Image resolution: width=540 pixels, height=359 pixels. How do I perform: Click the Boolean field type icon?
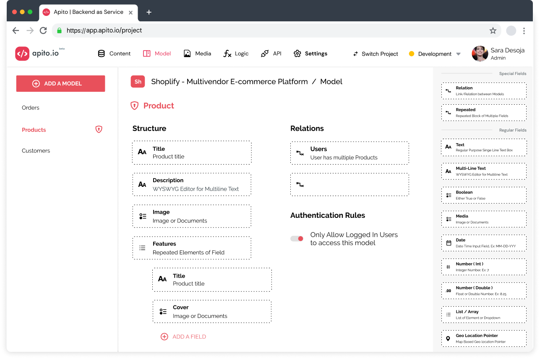pos(448,195)
